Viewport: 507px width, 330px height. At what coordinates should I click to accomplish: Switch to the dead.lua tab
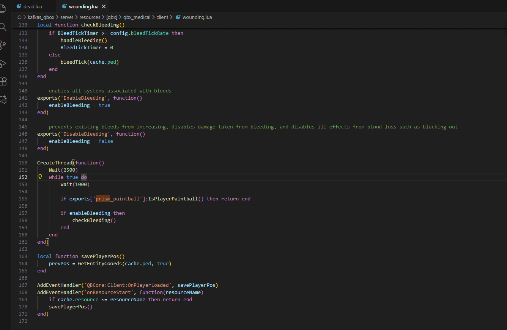click(33, 6)
